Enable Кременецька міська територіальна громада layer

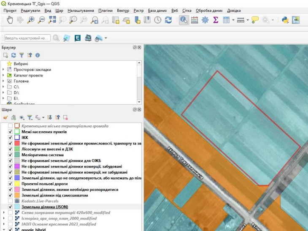(x=10, y=126)
